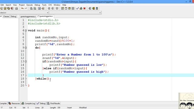194x109 pixels.
Task: Click the Toggle bookmarks toolbar icon
Action: tap(93, 8)
